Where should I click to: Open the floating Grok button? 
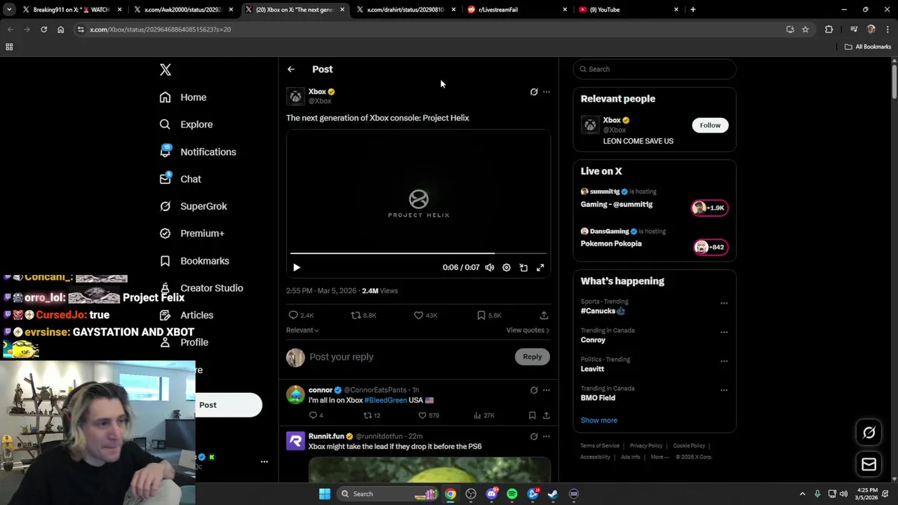click(x=869, y=433)
